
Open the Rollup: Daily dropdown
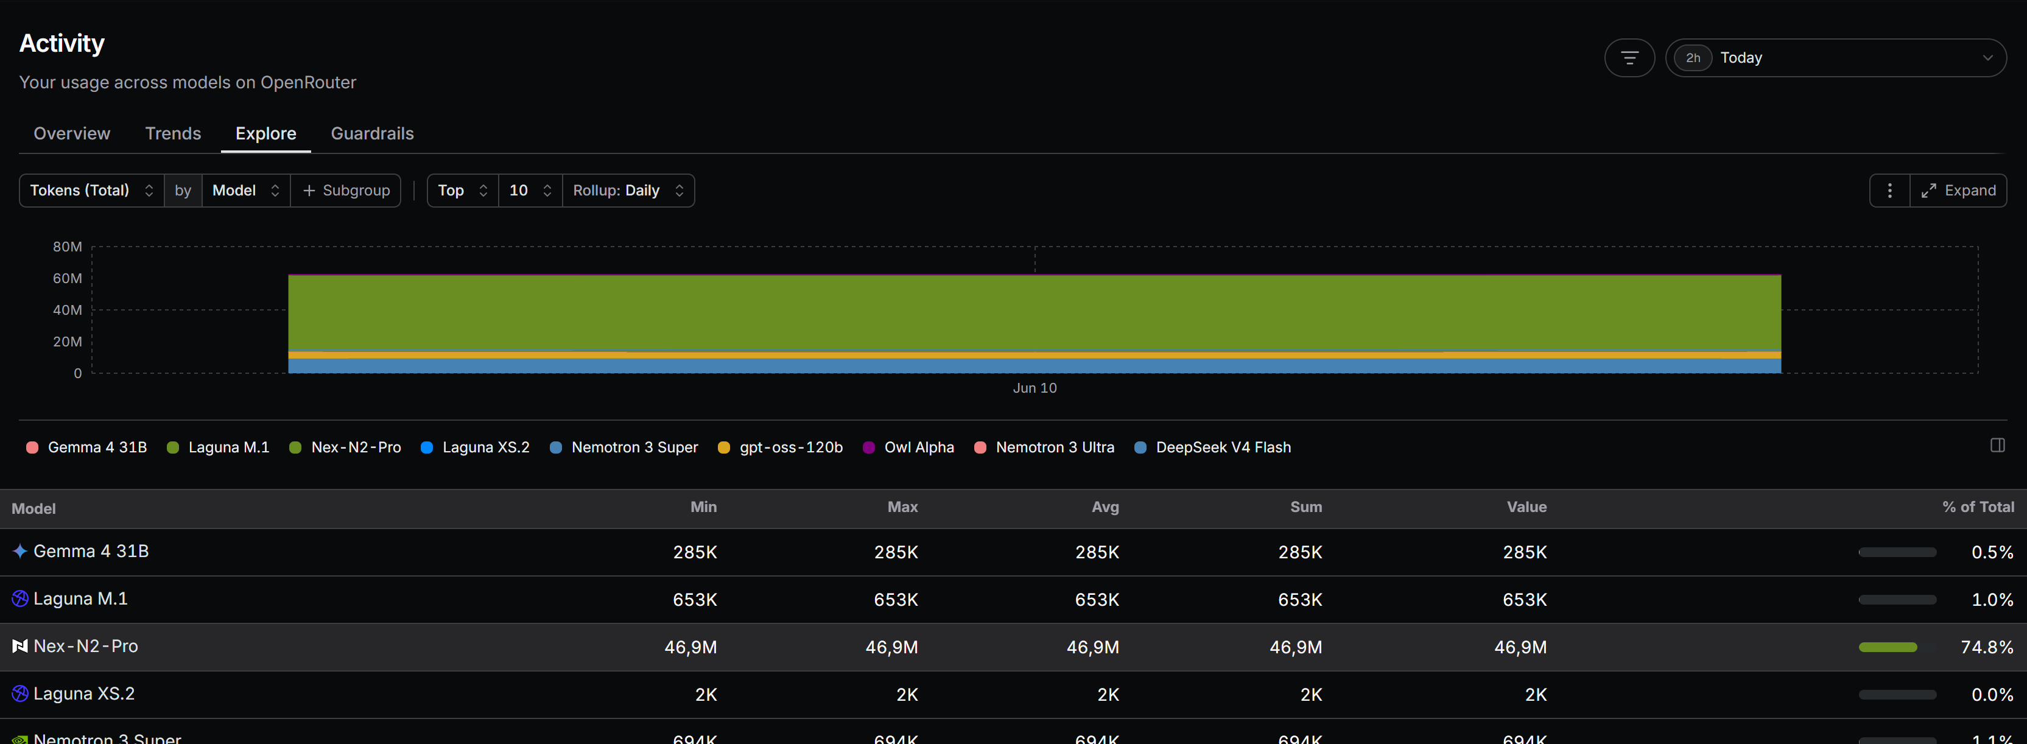pyautogui.click(x=628, y=191)
